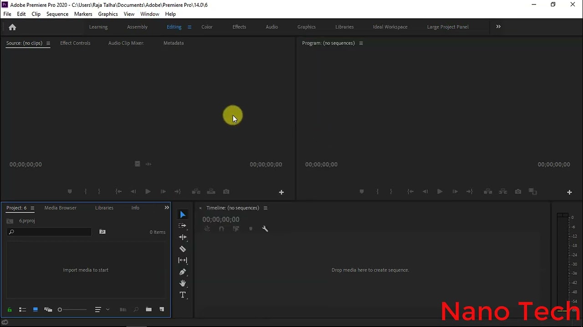Switch to Media Browser tab

click(x=61, y=208)
